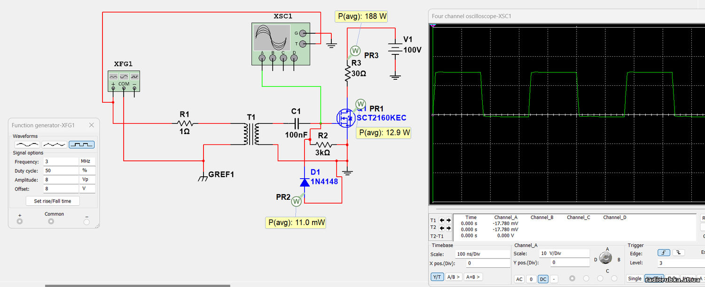Open the offset V unit selector
The image size is (705, 287).
(87, 189)
